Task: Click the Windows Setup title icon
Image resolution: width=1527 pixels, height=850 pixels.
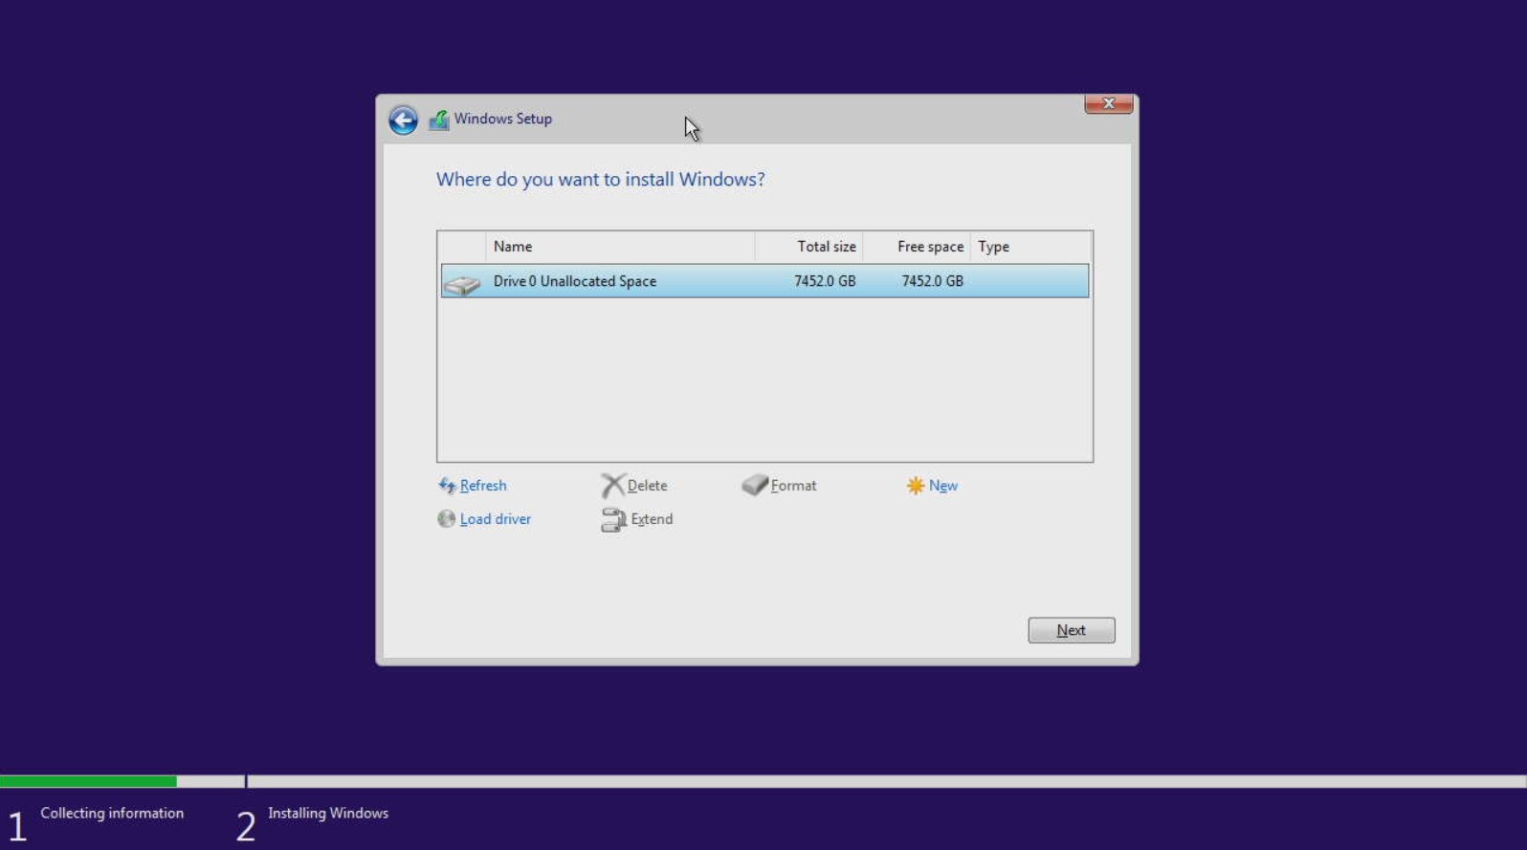Action: (439, 120)
